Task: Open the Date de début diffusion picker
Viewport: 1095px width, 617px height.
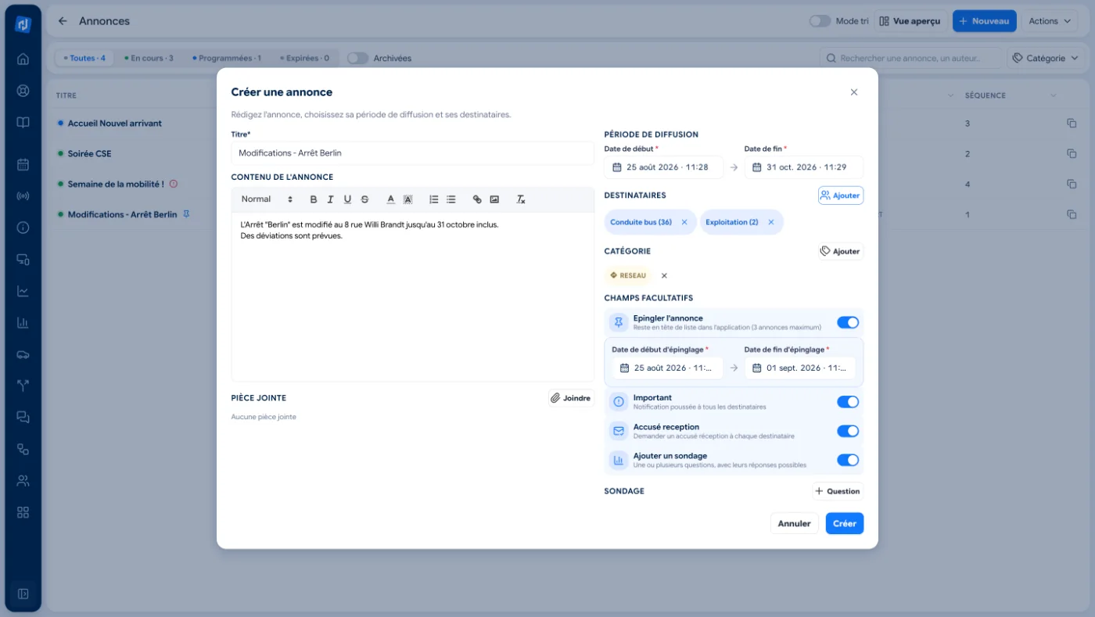Action: (x=663, y=167)
